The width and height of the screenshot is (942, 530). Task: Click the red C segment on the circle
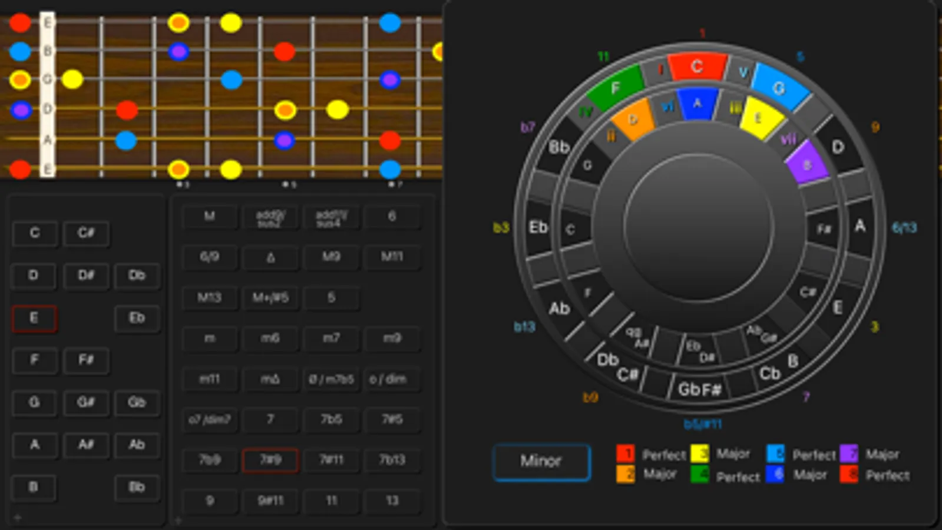698,66
